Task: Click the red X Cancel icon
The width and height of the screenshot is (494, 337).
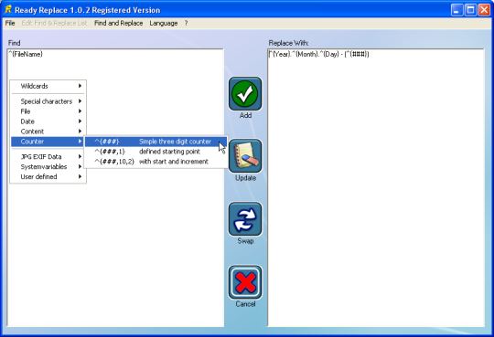Action: coord(245,282)
